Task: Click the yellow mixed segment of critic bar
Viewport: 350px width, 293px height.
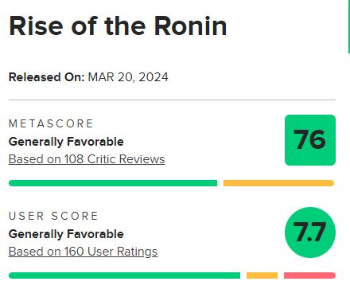Action: pos(278,183)
